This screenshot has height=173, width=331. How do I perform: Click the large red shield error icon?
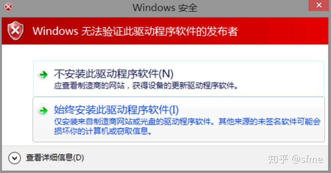pos(15,31)
